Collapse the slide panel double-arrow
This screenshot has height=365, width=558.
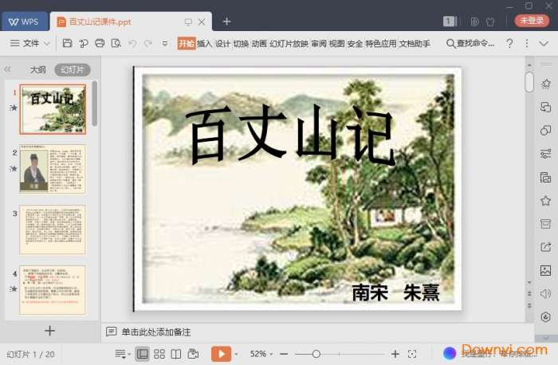(7, 69)
